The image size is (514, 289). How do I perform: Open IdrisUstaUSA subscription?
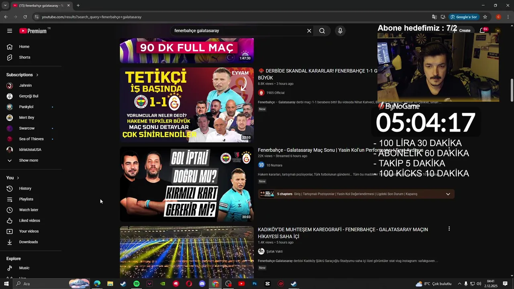click(31, 150)
